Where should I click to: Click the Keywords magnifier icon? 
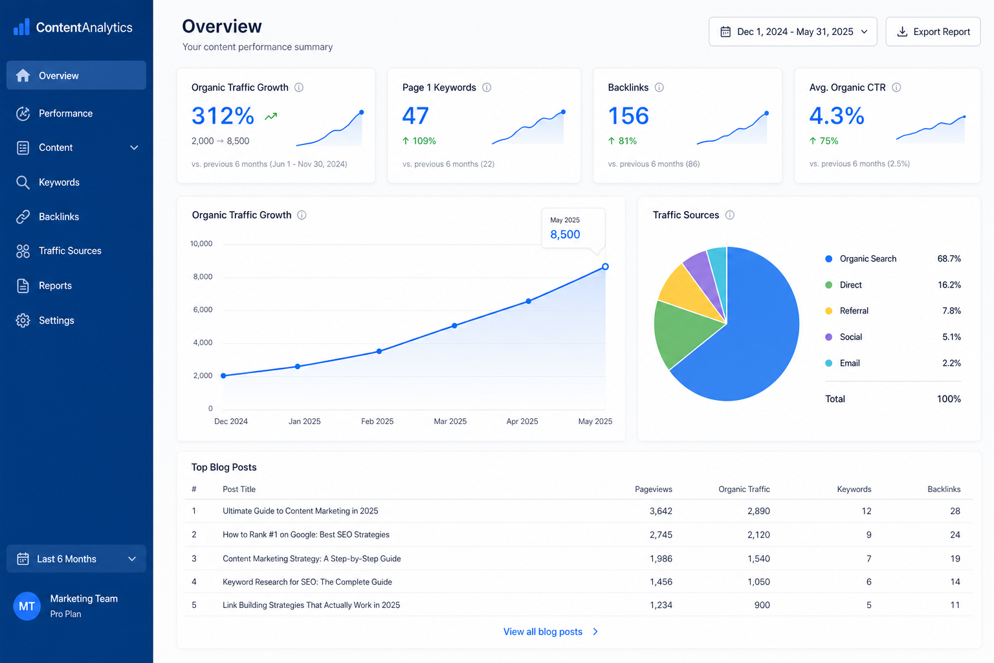click(23, 183)
